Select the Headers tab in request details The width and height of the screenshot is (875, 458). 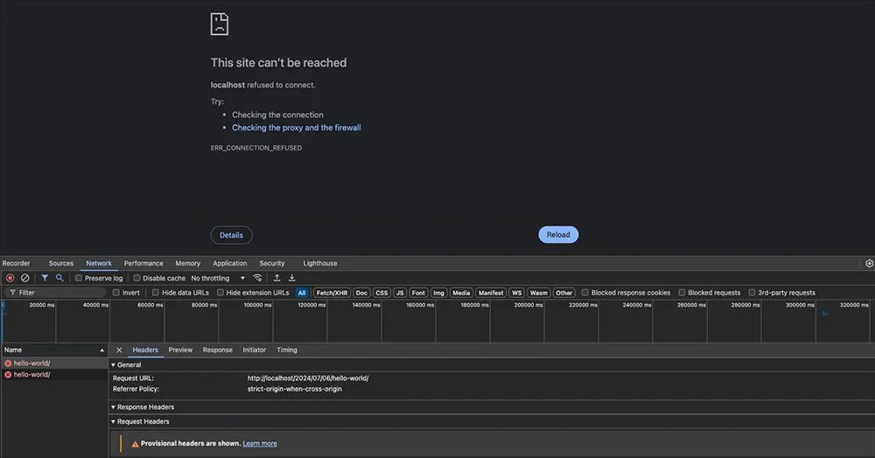145,350
